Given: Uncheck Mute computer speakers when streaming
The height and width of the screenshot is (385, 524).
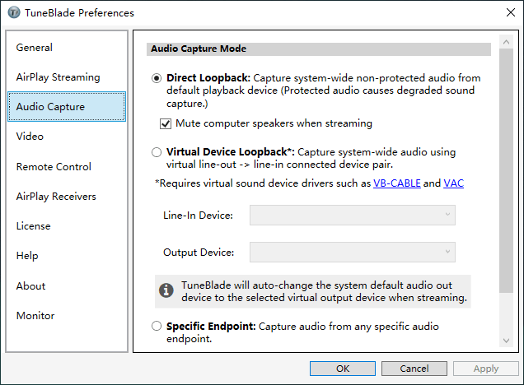Looking at the screenshot, I should 166,123.
